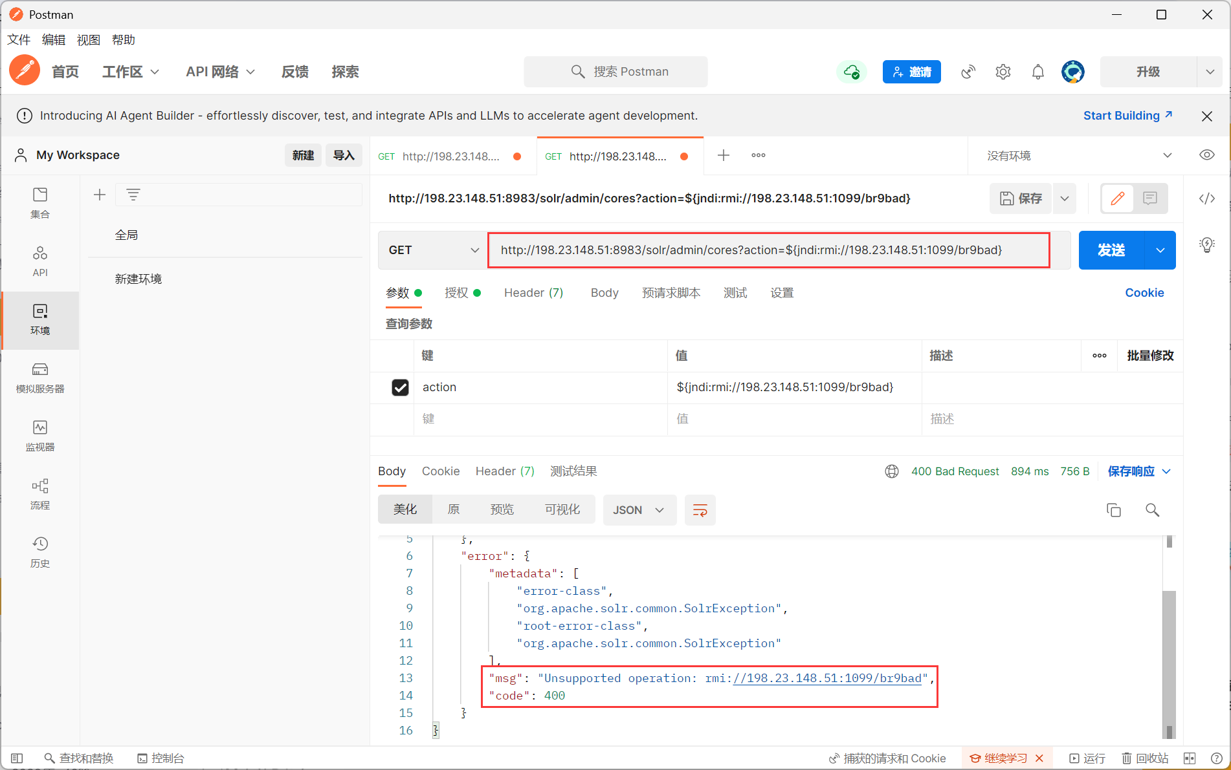Open Monitors (监视器) in the sidebar
Image resolution: width=1231 pixels, height=770 pixels.
40,436
